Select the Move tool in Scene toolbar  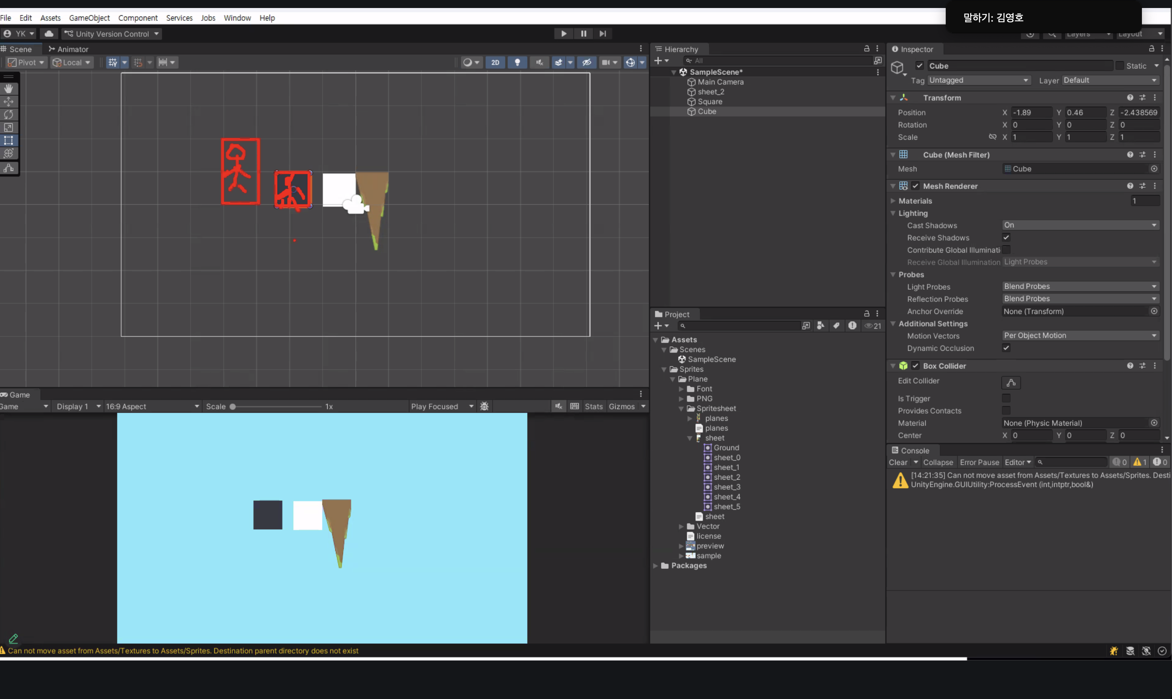click(8, 101)
